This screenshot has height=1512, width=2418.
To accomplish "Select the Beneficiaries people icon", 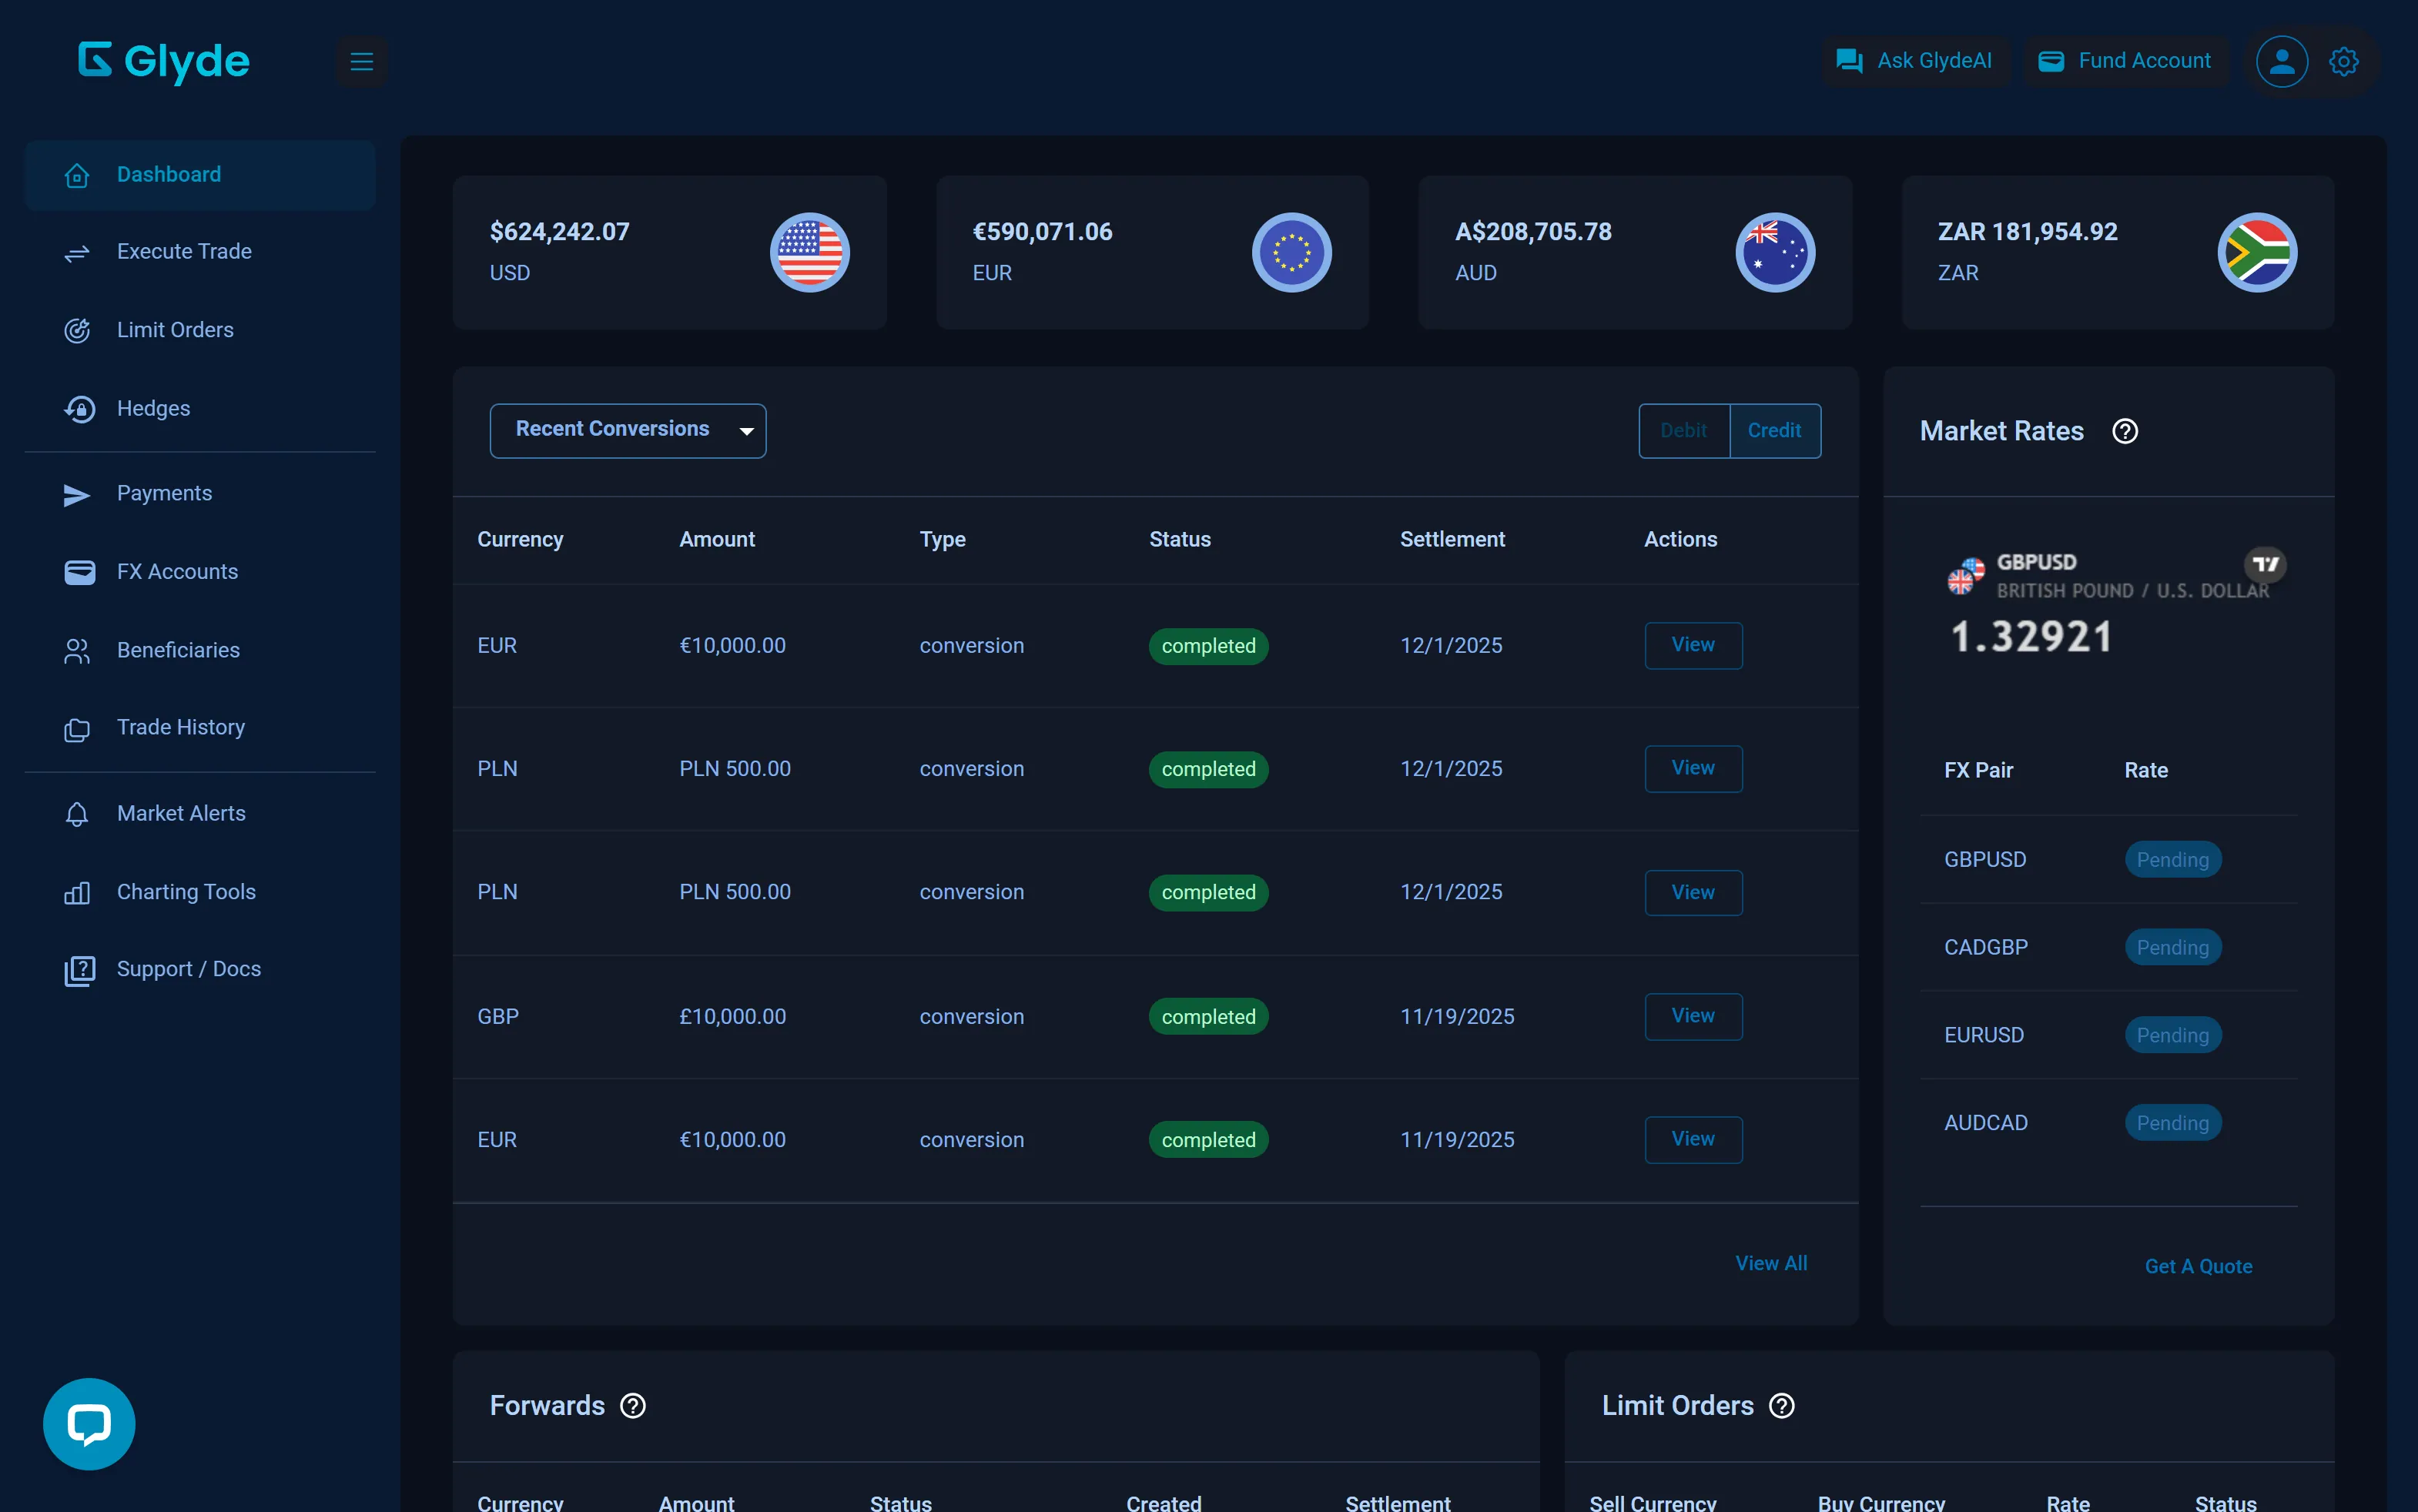I will click(78, 650).
